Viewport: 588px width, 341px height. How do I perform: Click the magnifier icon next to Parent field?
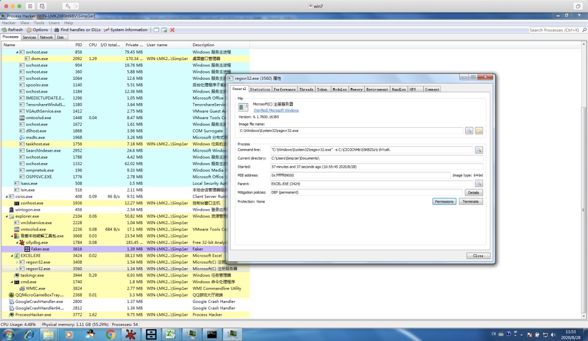pos(478,184)
